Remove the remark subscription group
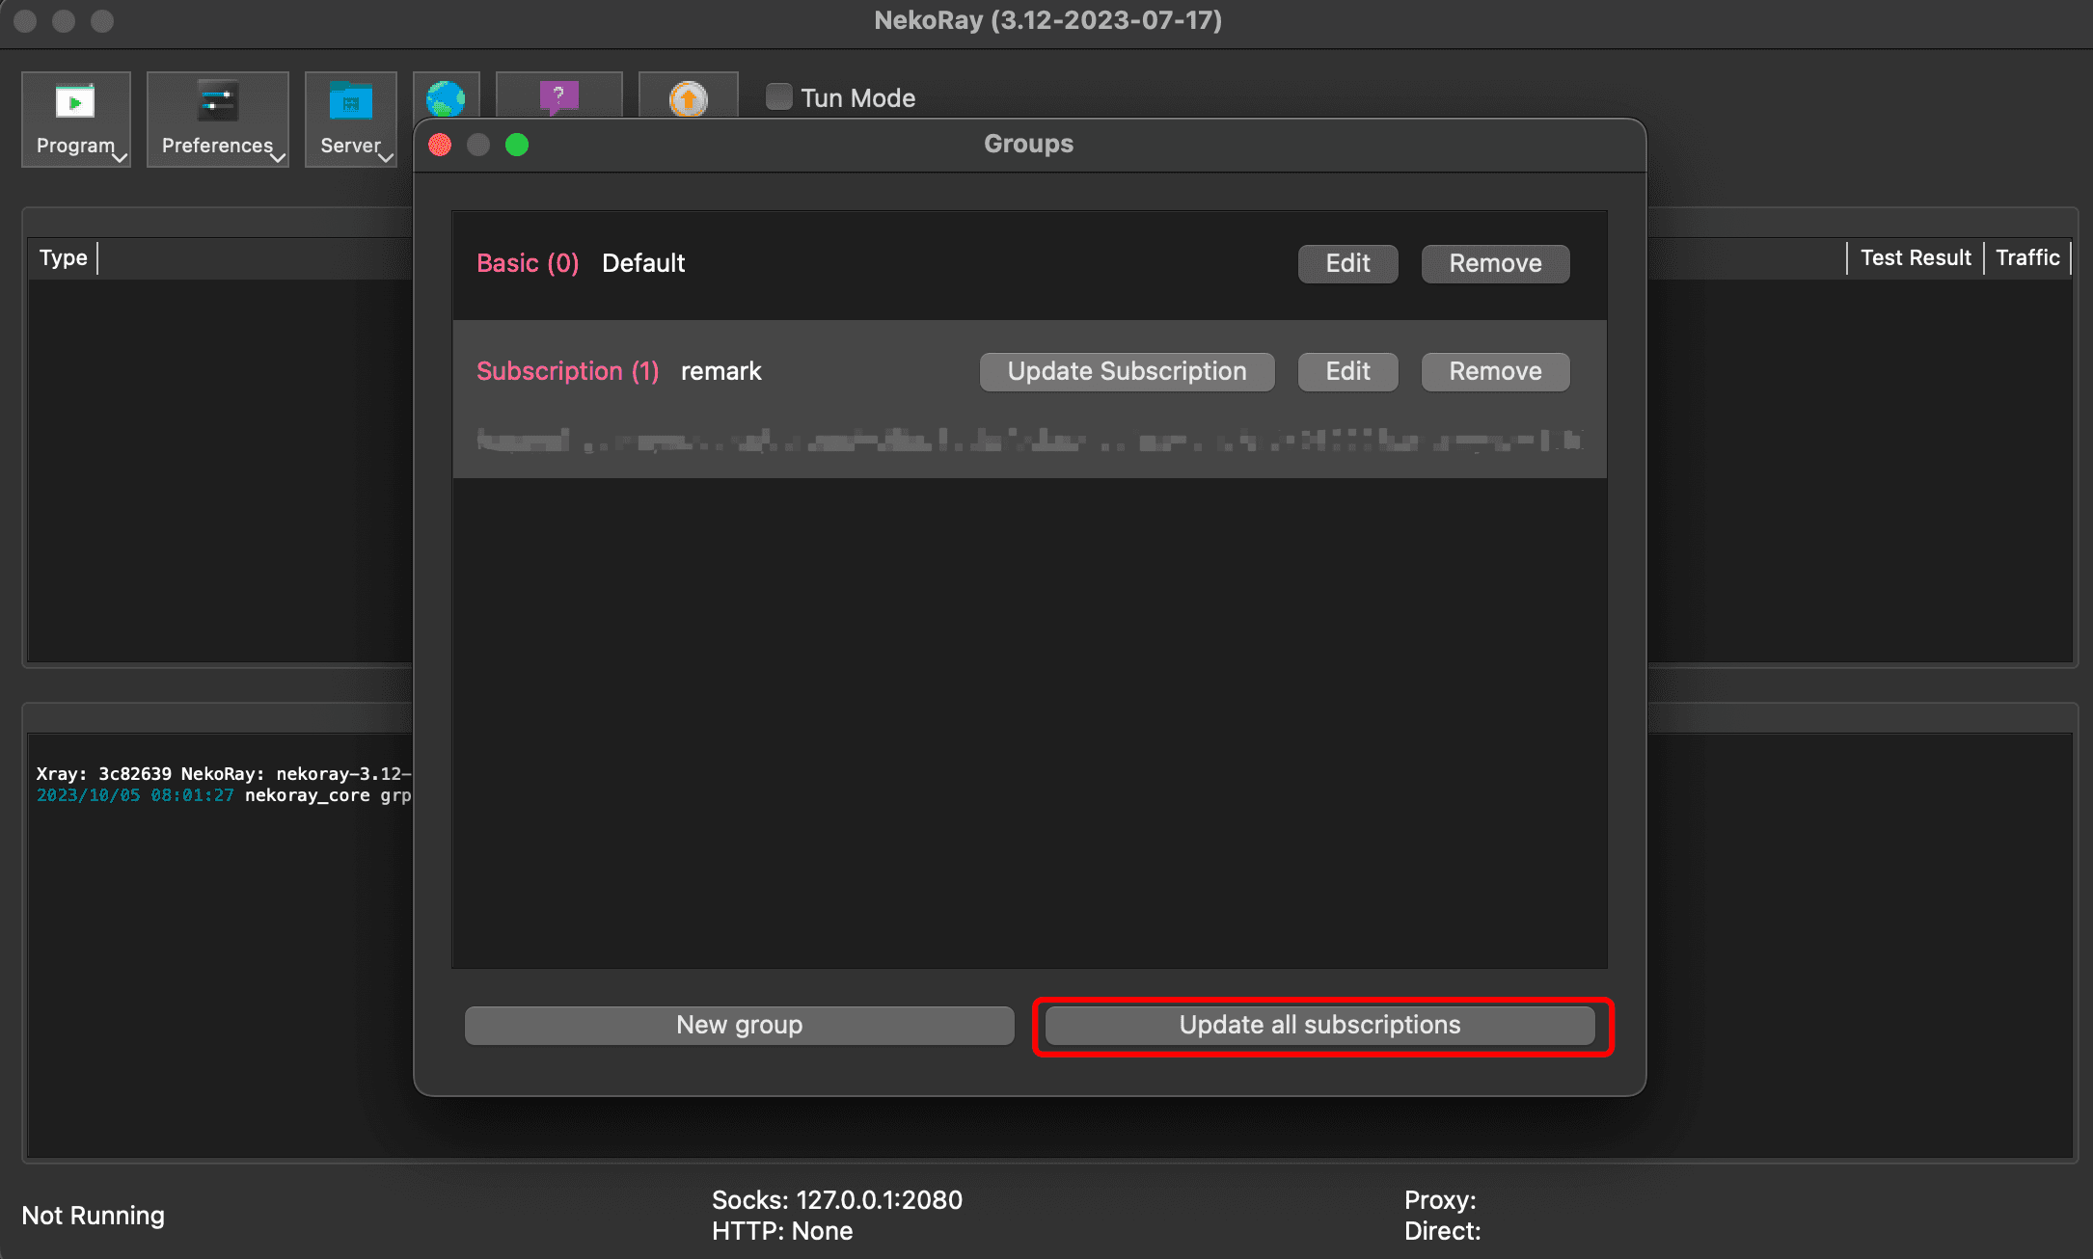2093x1259 pixels. [x=1495, y=371]
